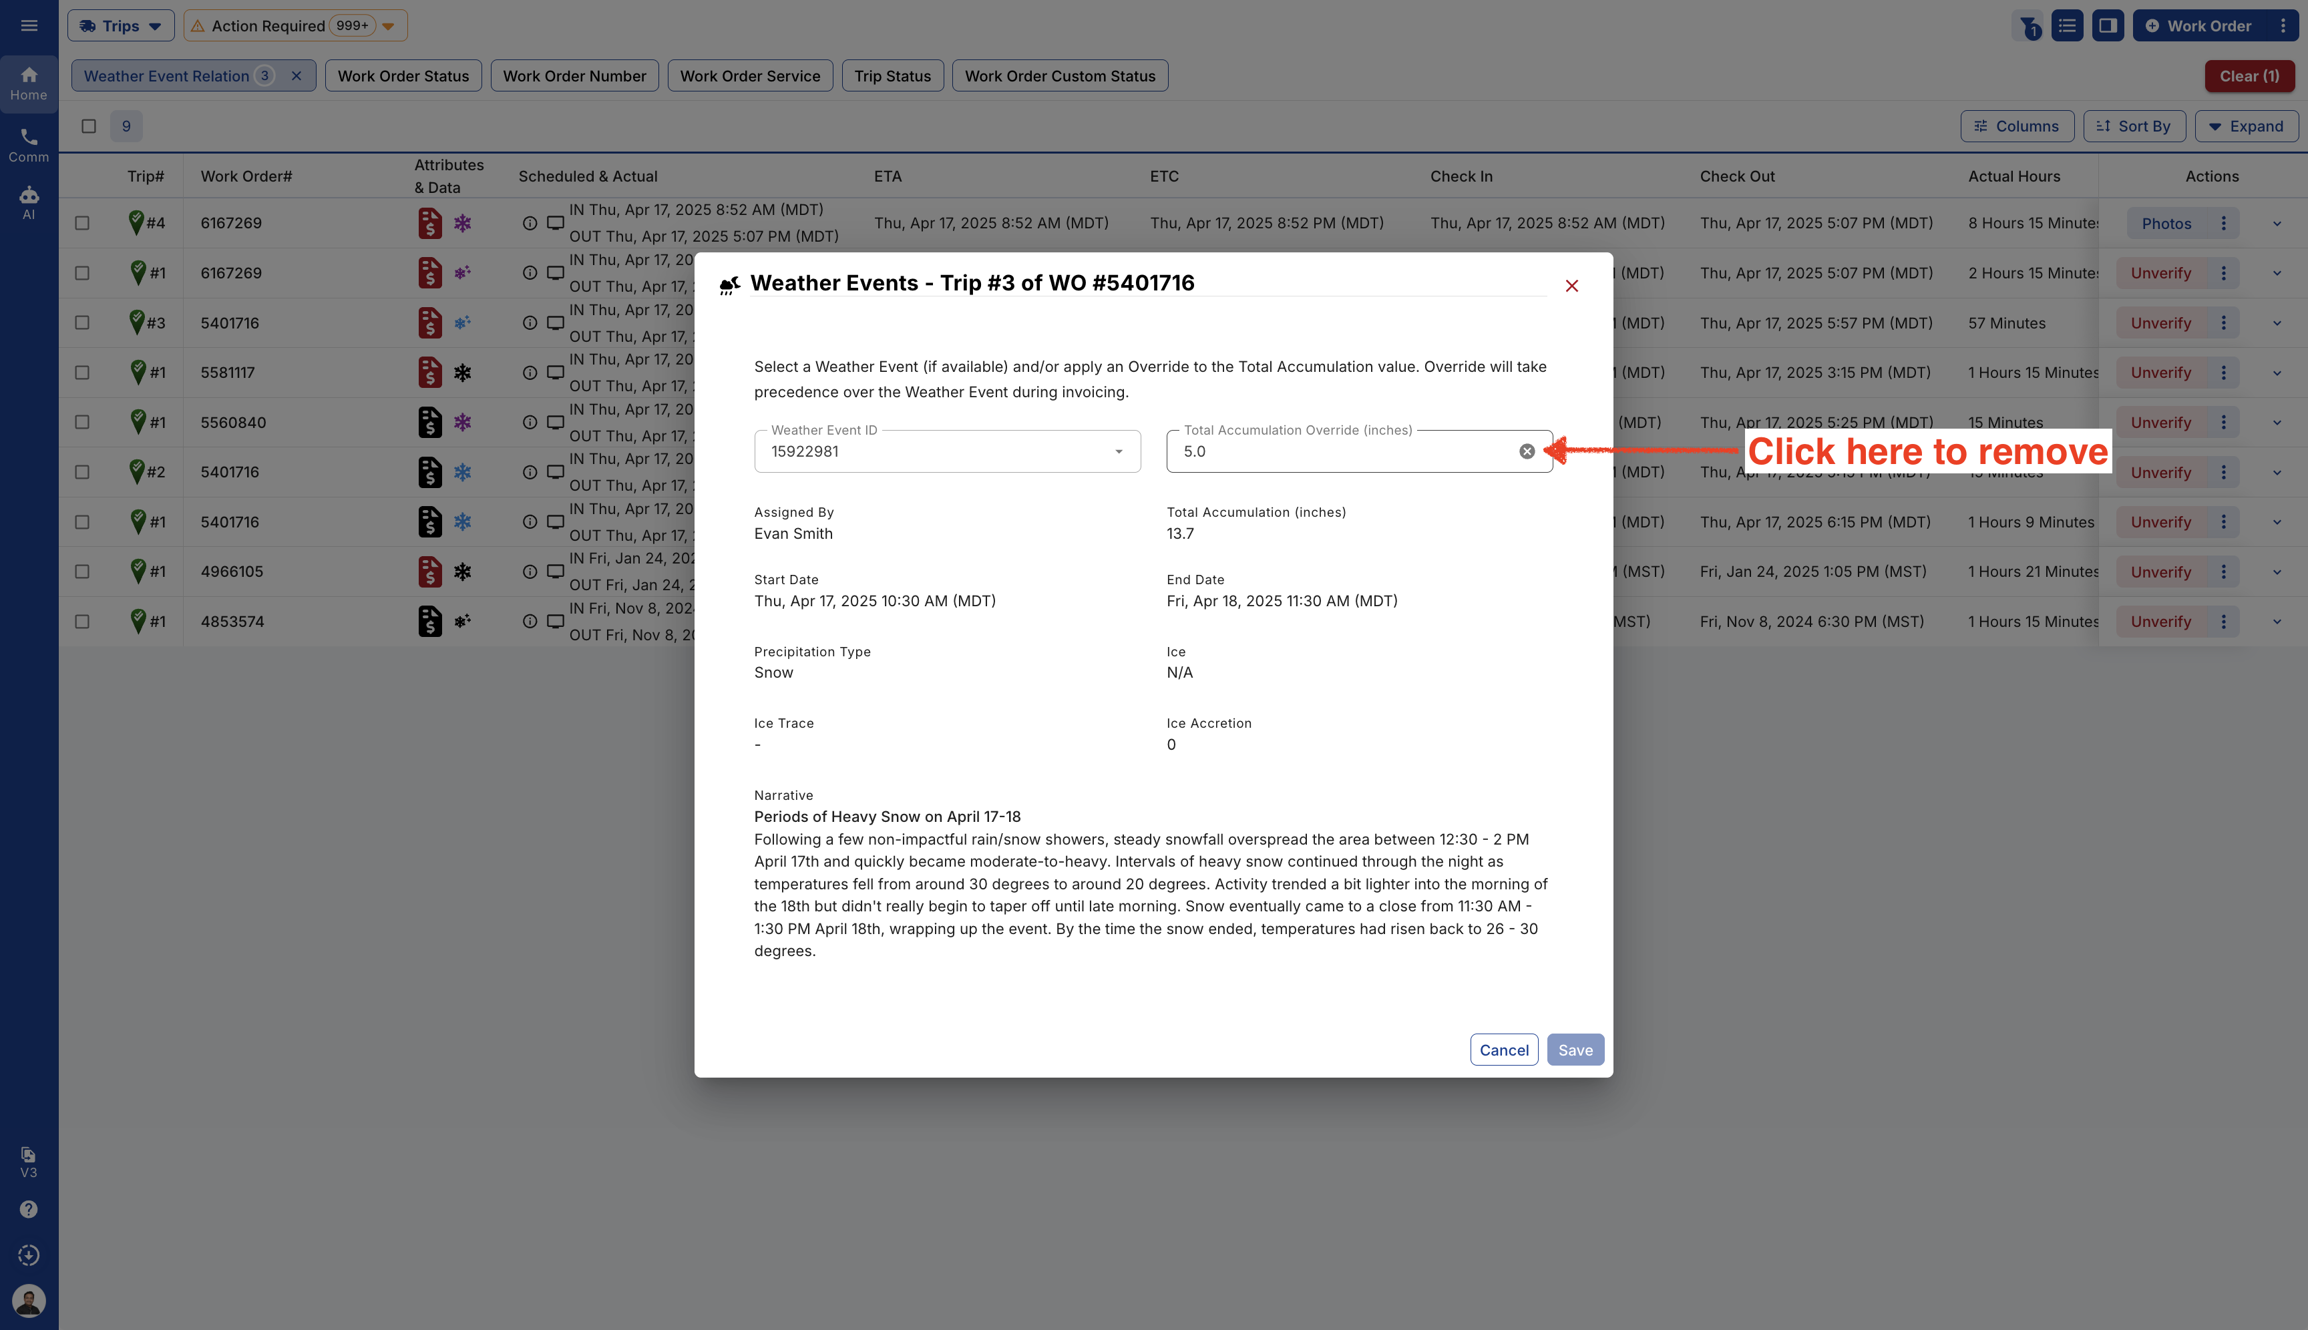Open three-dot menu for Photos row
2308x1330 pixels.
[2223, 223]
